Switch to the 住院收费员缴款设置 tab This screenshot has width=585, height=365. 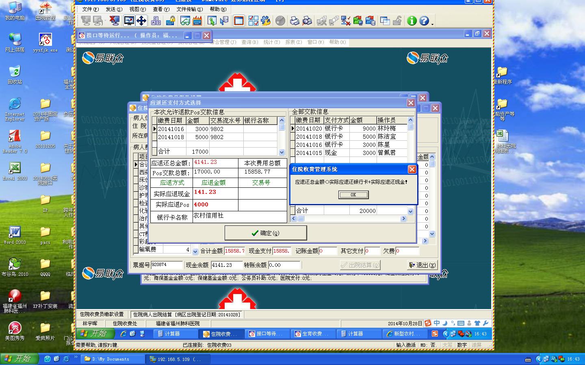pyautogui.click(x=102, y=314)
